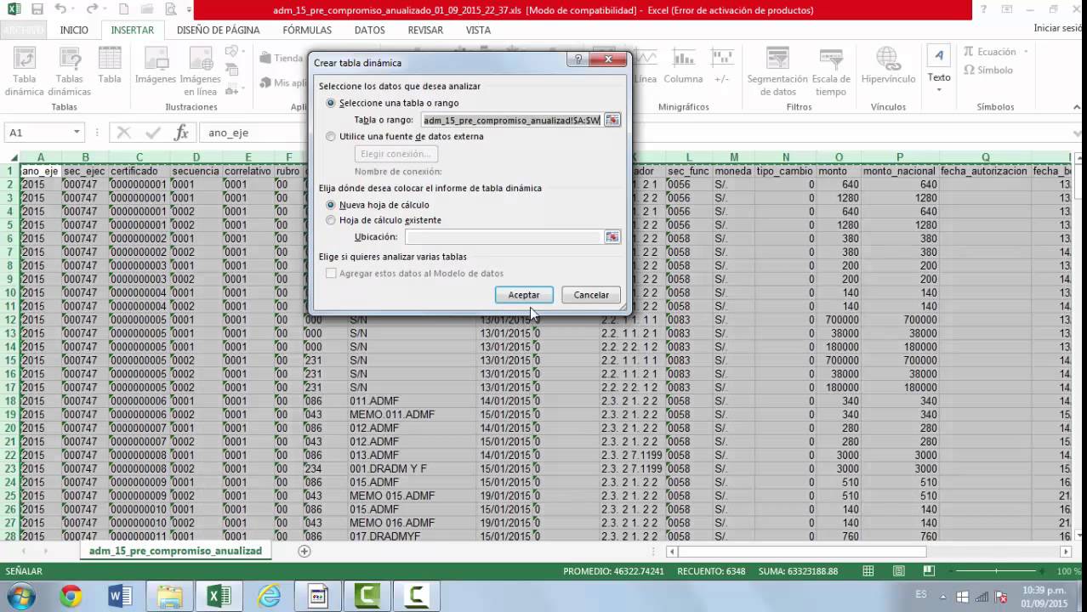The height and width of the screenshot is (612, 1087).
Task: Insert a Hipervínculo
Action: [x=888, y=65]
